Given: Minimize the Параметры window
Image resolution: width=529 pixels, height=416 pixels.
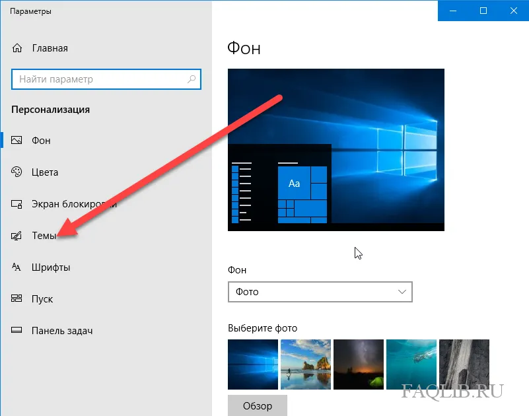Looking at the screenshot, I should (x=453, y=11).
